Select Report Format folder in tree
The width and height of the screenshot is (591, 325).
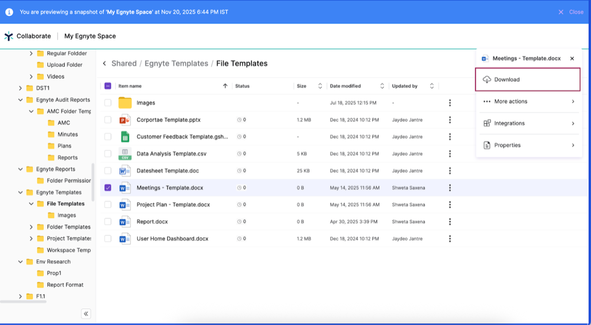coord(65,285)
